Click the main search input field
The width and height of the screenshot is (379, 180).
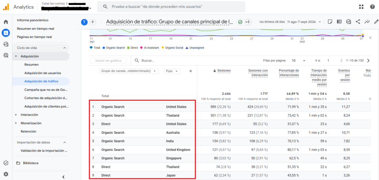click(x=171, y=7)
